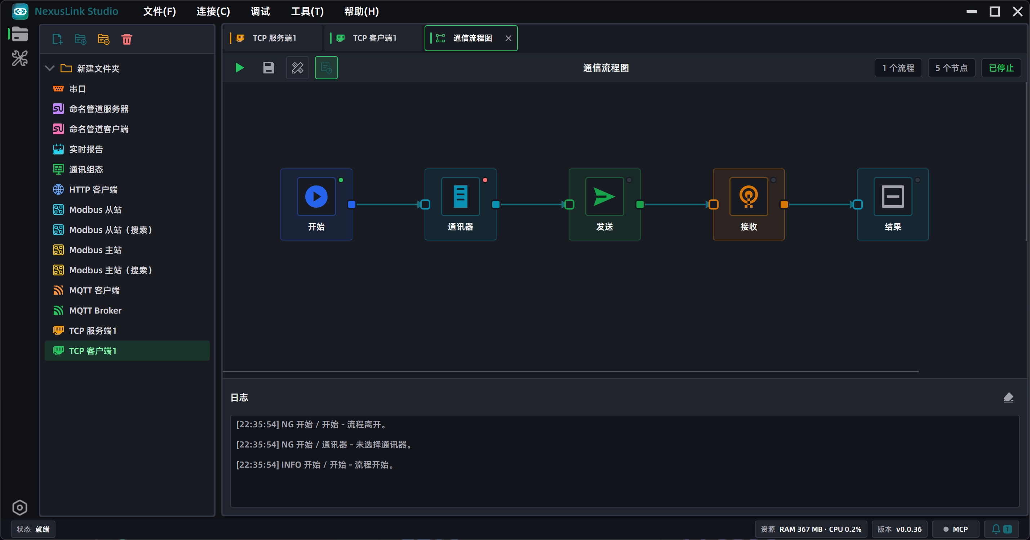The height and width of the screenshot is (540, 1030).
Task: Toggle the design tools button beside save
Action: [x=297, y=68]
